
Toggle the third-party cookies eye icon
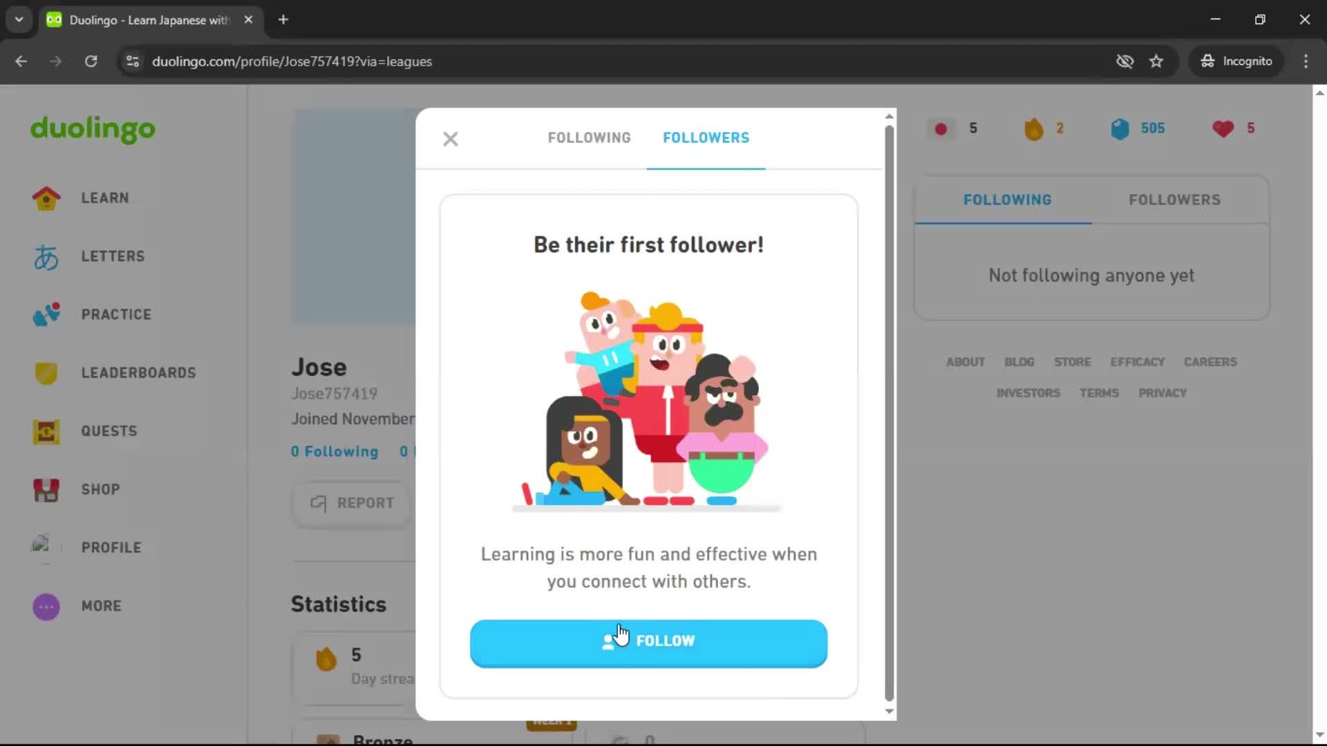[x=1125, y=61]
